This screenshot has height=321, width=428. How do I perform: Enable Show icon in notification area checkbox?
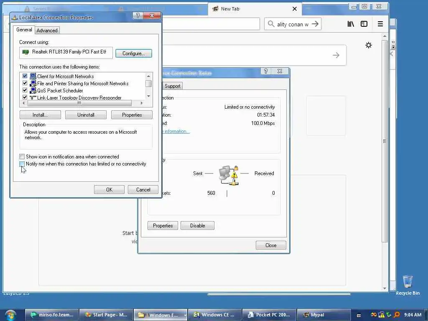(x=22, y=157)
